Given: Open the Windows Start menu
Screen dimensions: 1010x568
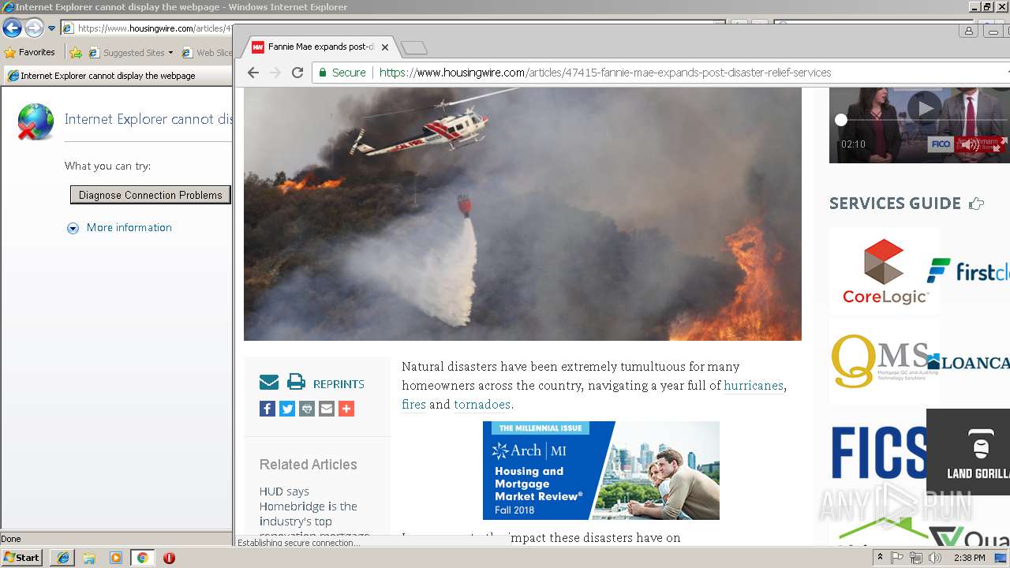Looking at the screenshot, I should point(21,558).
